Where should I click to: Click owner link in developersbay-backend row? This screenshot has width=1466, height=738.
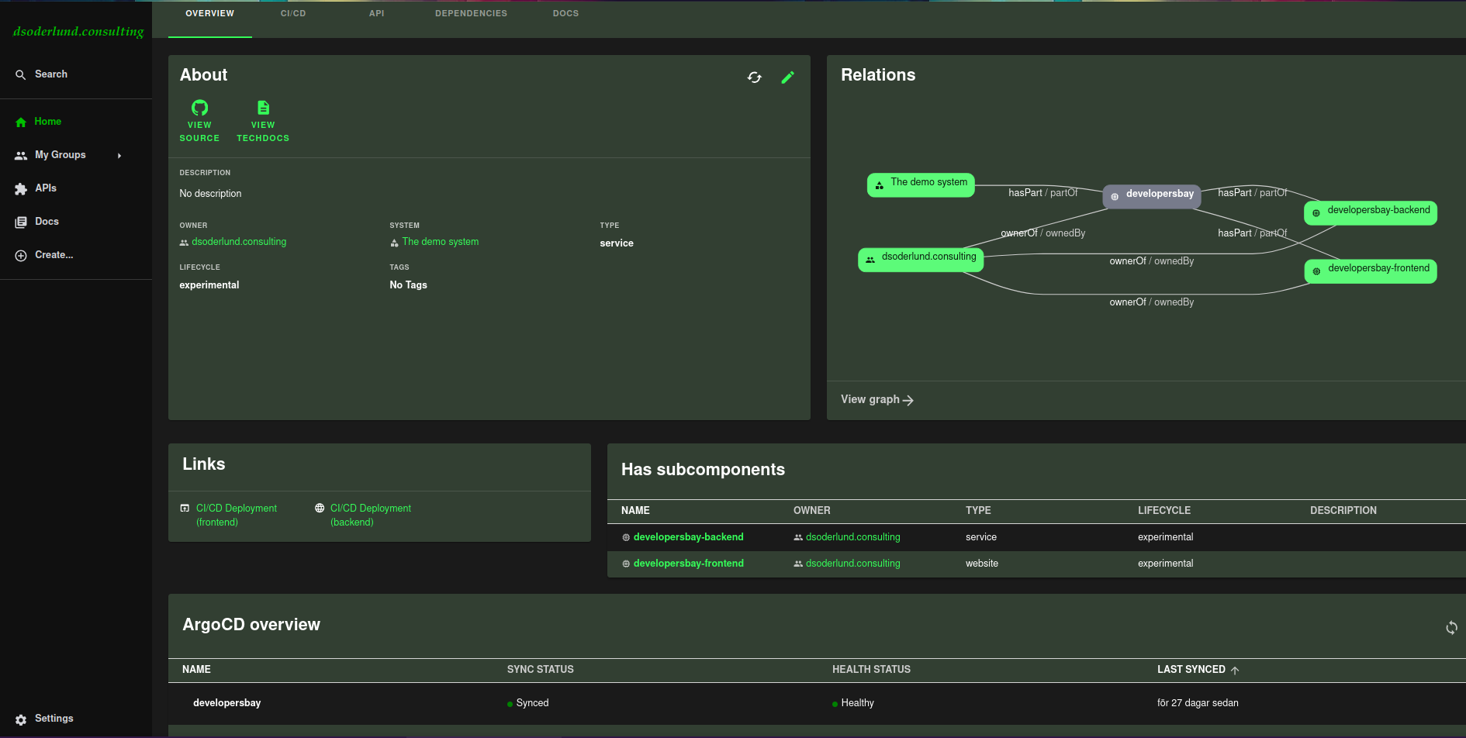click(852, 537)
